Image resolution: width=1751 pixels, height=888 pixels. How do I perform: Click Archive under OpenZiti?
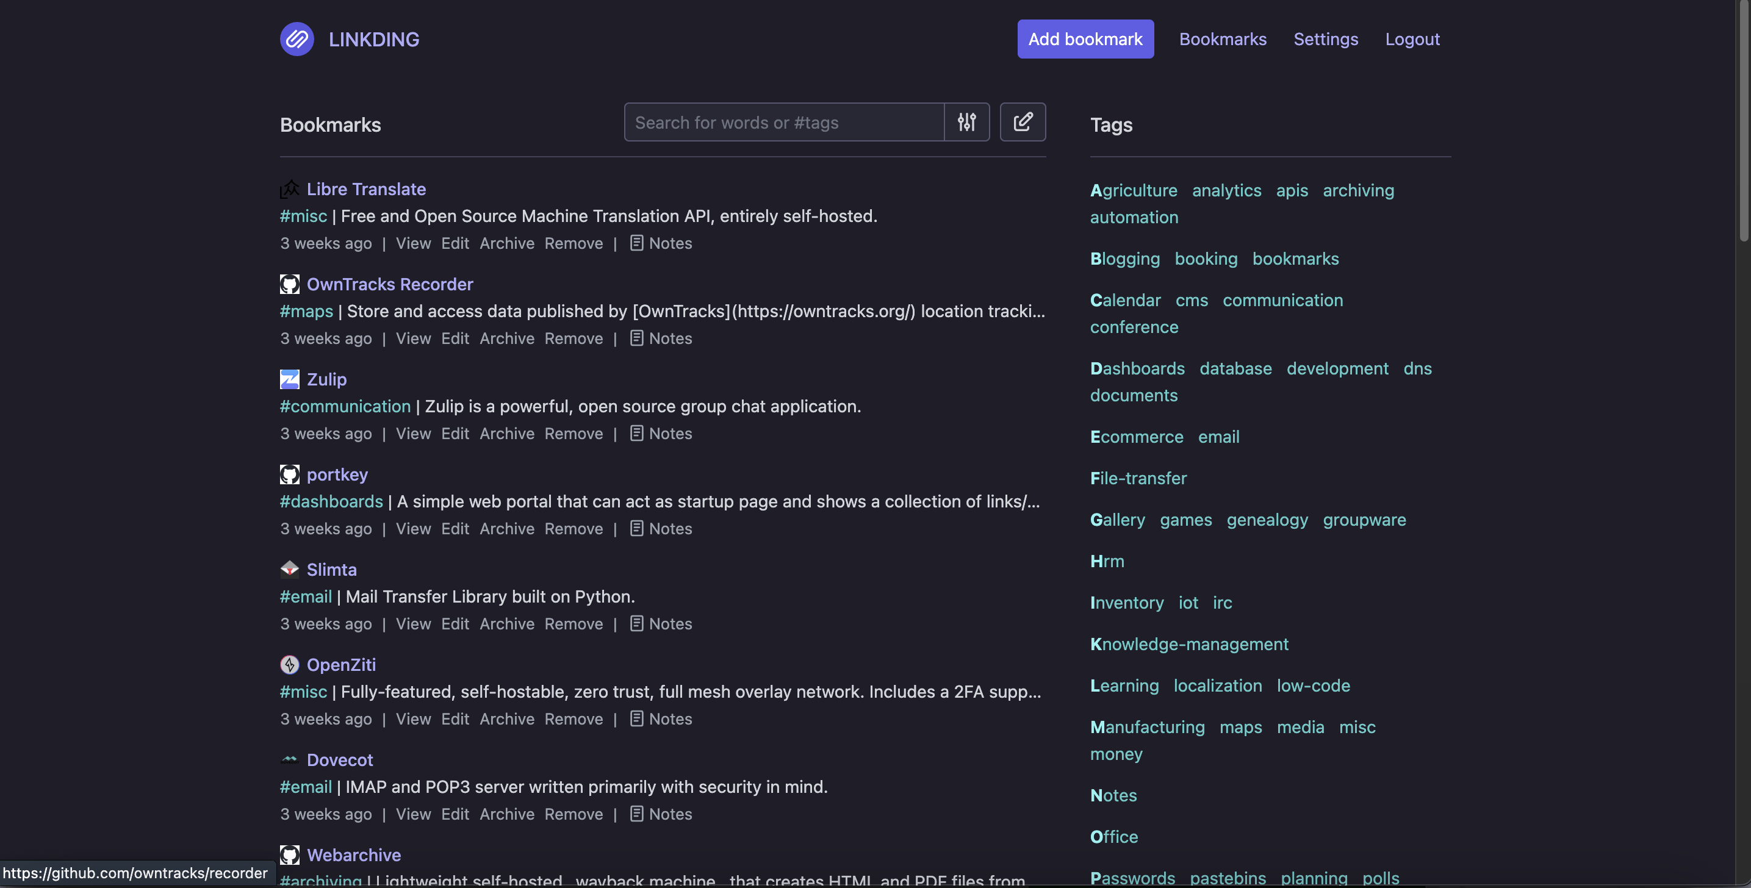click(507, 719)
